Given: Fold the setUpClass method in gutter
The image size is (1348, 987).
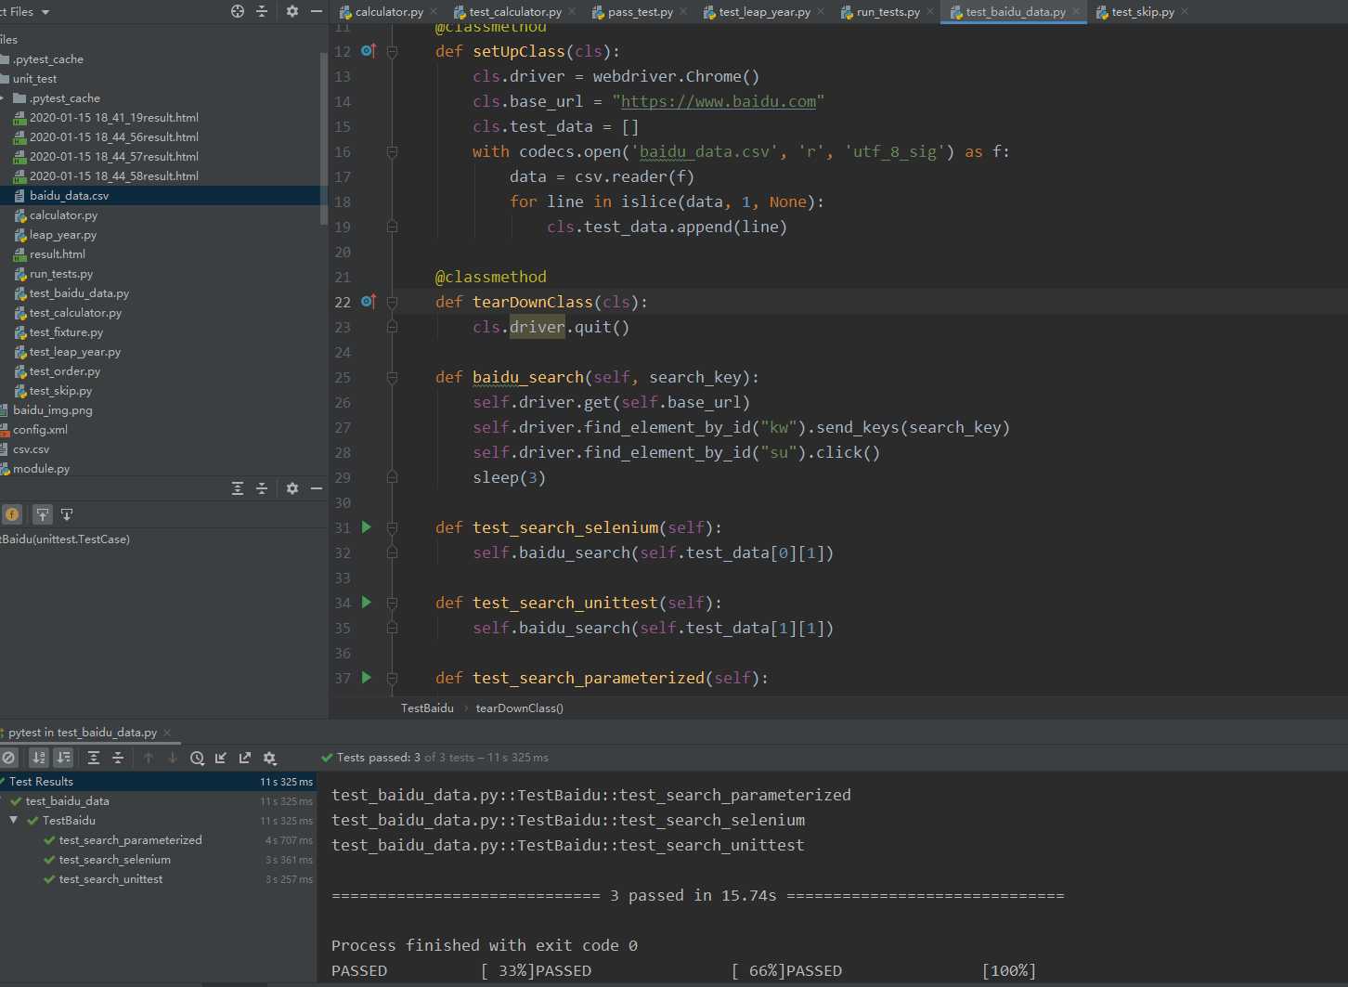Looking at the screenshot, I should coord(392,52).
